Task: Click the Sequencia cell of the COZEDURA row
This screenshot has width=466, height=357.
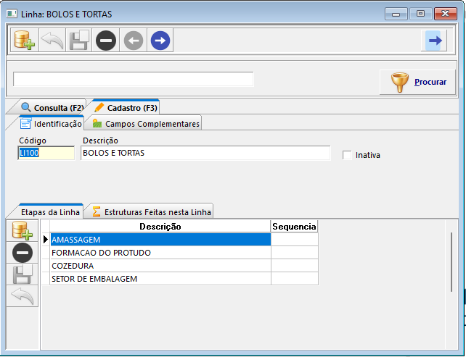Action: [294, 266]
